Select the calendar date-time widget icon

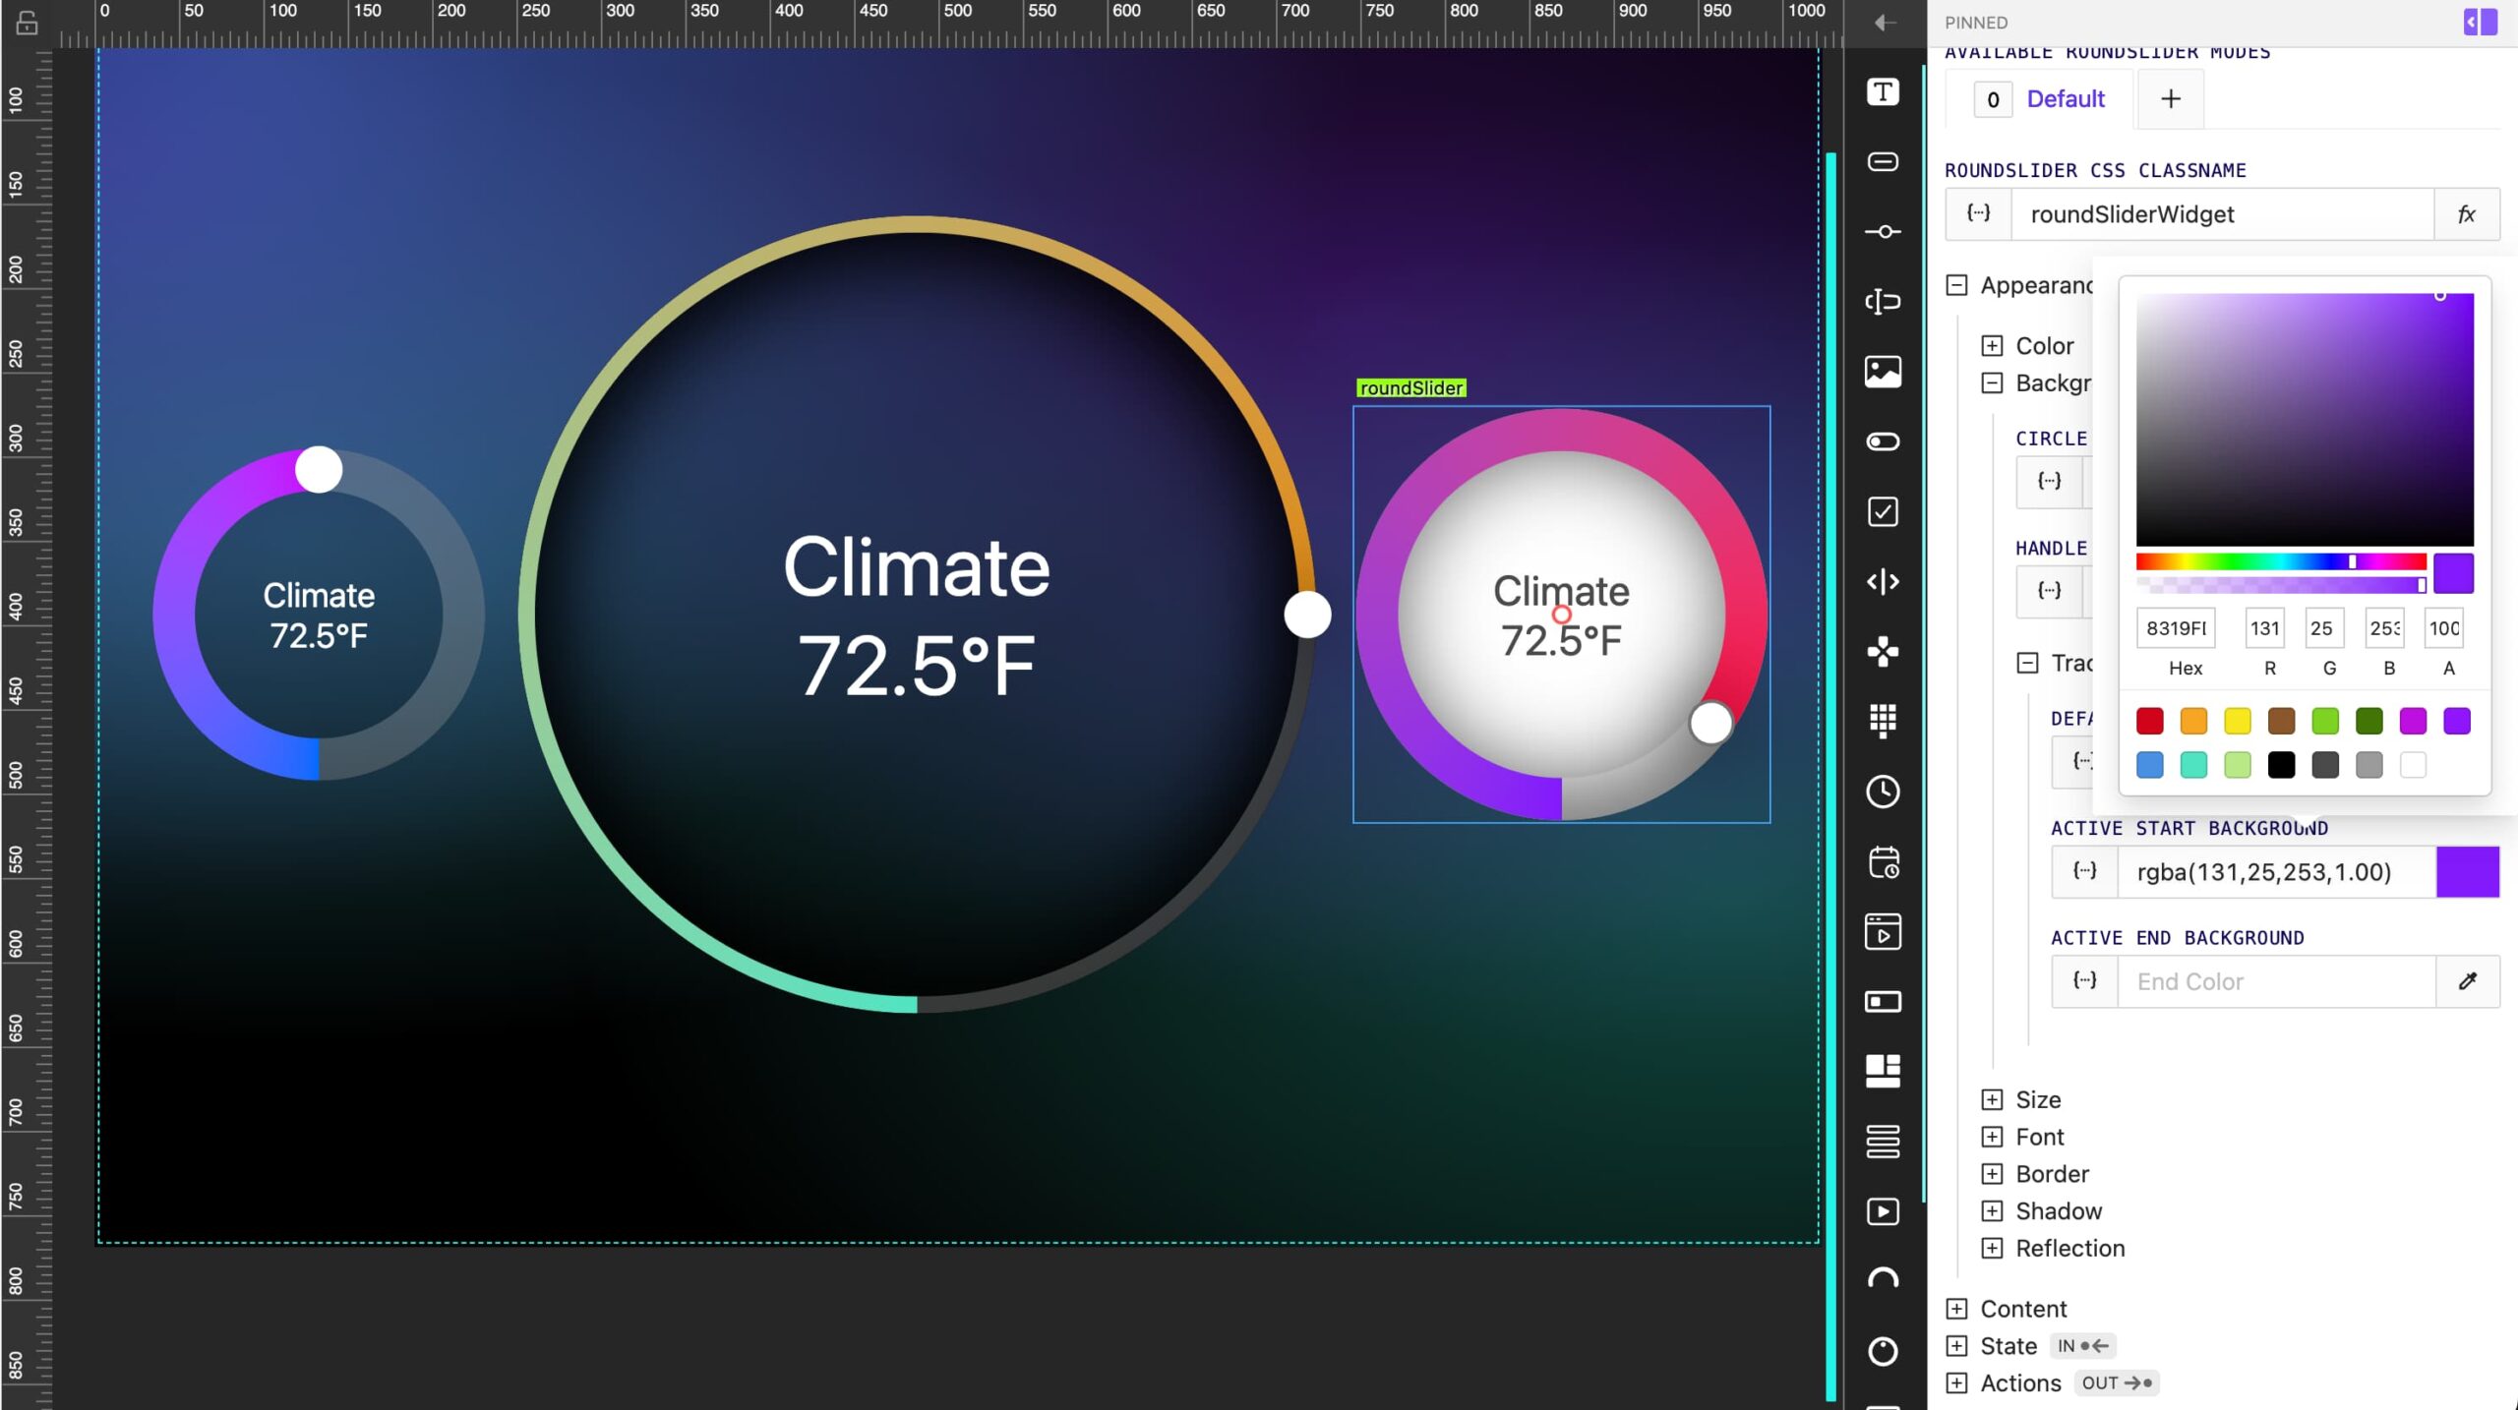coord(1883,862)
